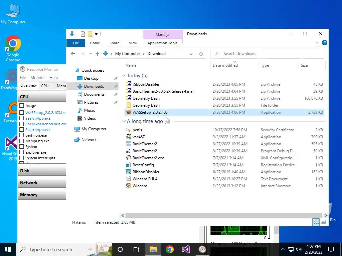The width and height of the screenshot is (342, 256).
Task: Open recent locations dropdown arrow
Action: pos(91,54)
